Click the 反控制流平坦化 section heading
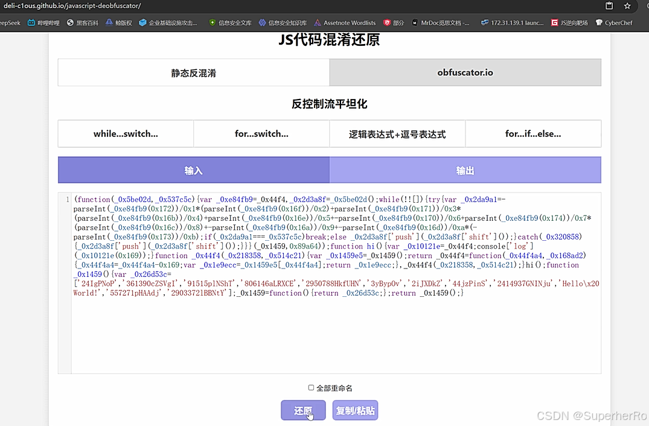649x426 pixels. [x=330, y=104]
